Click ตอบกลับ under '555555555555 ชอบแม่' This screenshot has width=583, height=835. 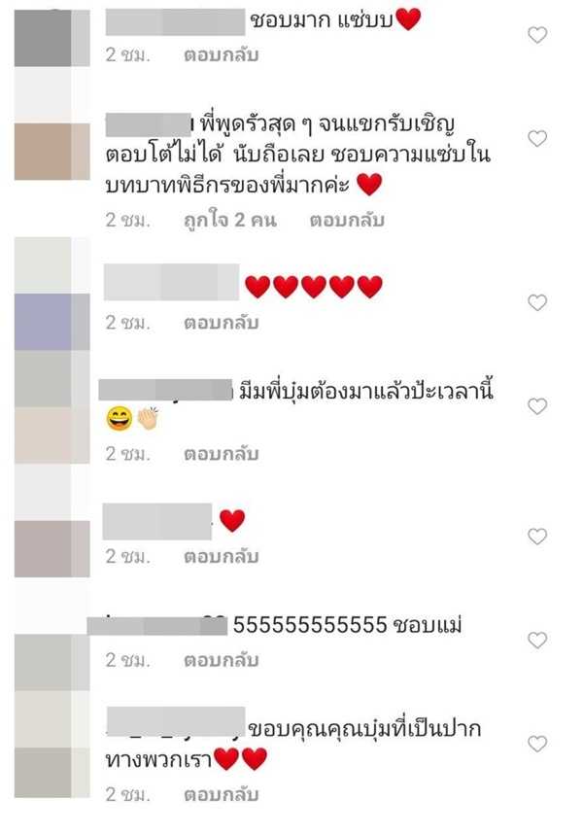point(221,661)
